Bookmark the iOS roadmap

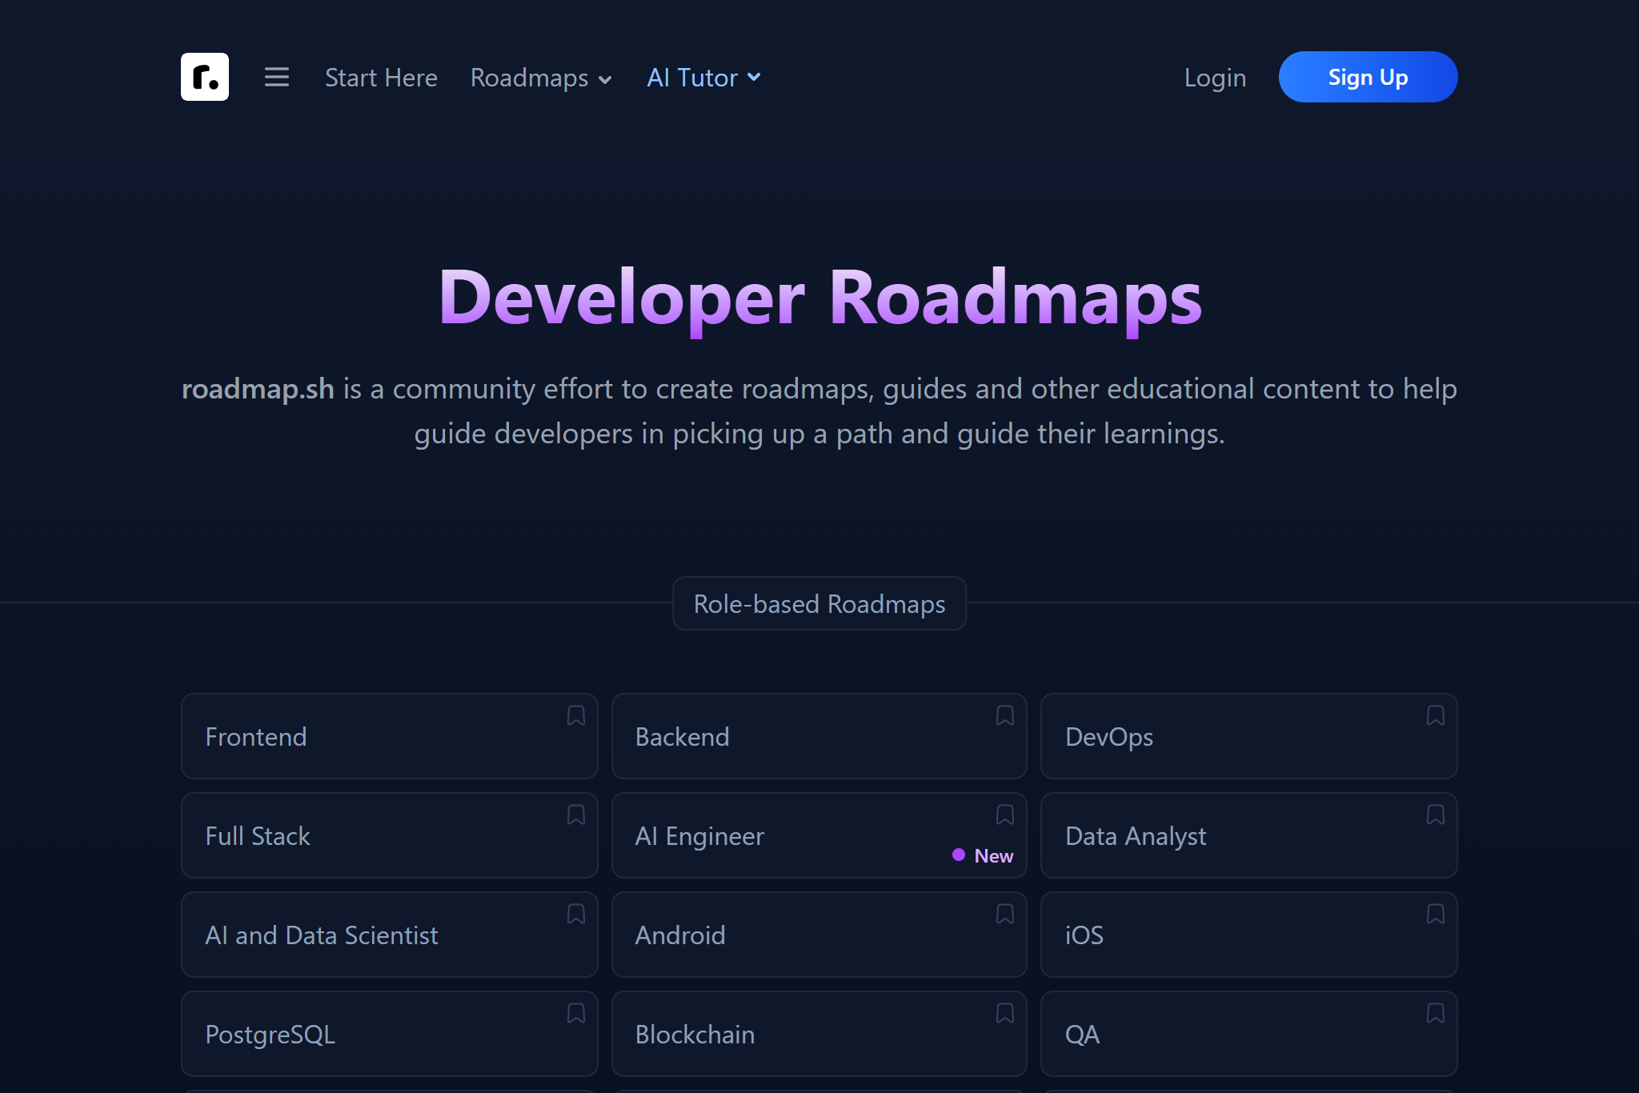pos(1435,915)
